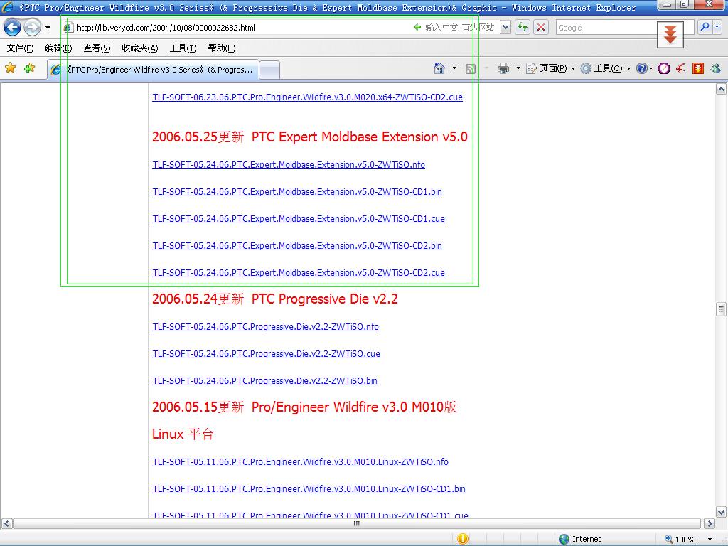Open the Wildfire M010 Linux CD1.bin link
The image size is (728, 546).
tap(309, 488)
